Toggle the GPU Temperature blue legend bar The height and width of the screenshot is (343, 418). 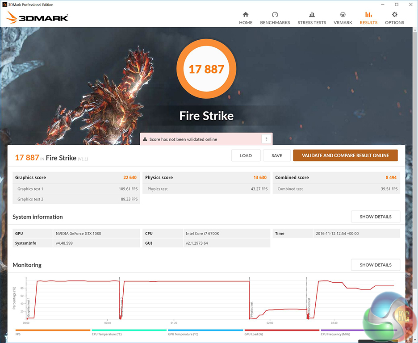point(205,330)
